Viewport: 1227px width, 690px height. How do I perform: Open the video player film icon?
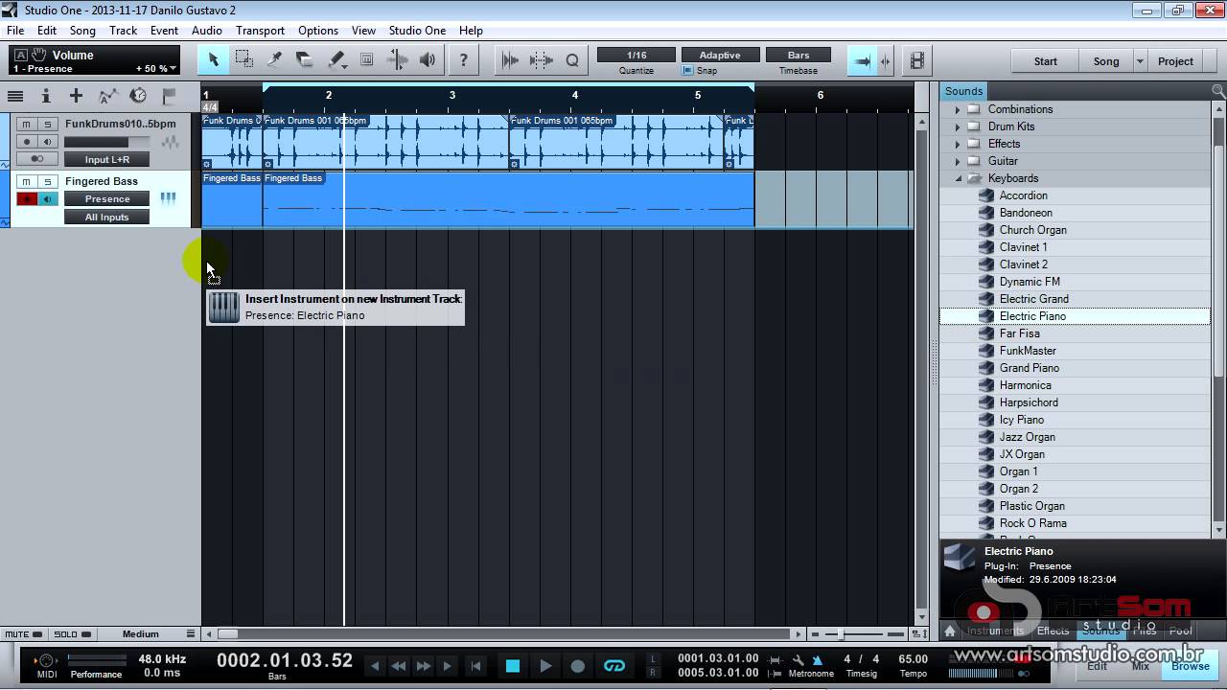[x=917, y=60]
